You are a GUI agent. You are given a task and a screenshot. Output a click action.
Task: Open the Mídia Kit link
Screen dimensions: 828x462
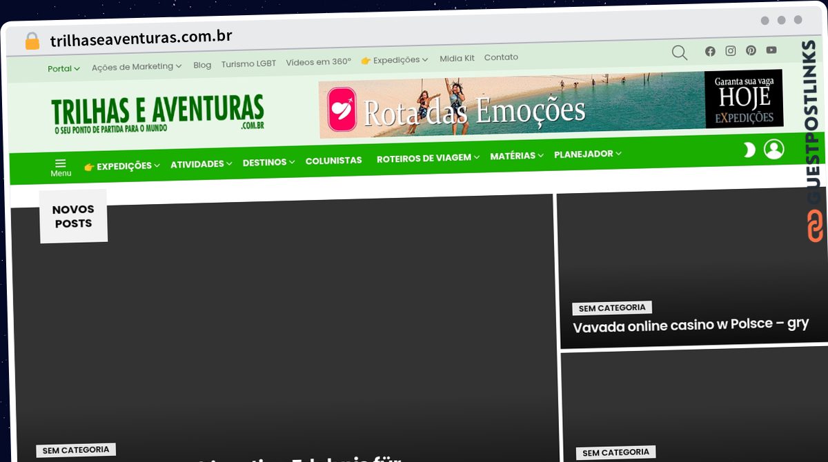(457, 59)
